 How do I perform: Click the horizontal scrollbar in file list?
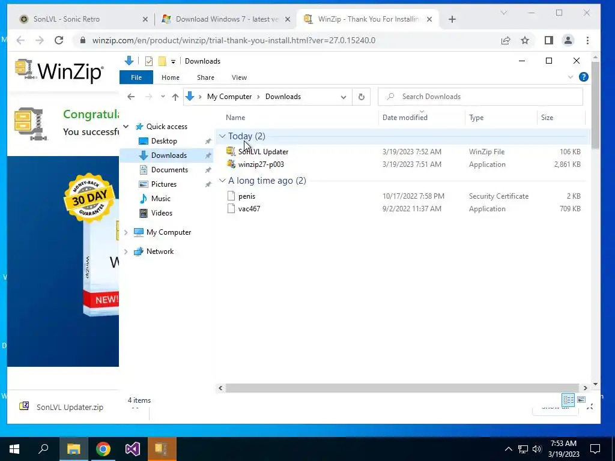tap(402, 388)
